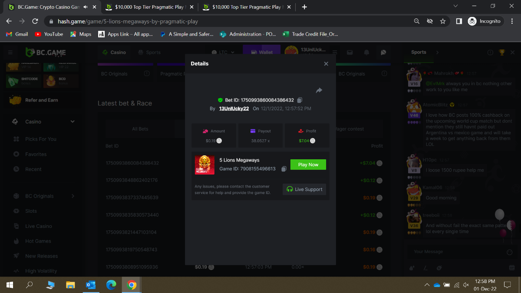The image size is (521, 293).
Task: Mute the BC.Game tab via speaker icon
Action: pos(86,7)
